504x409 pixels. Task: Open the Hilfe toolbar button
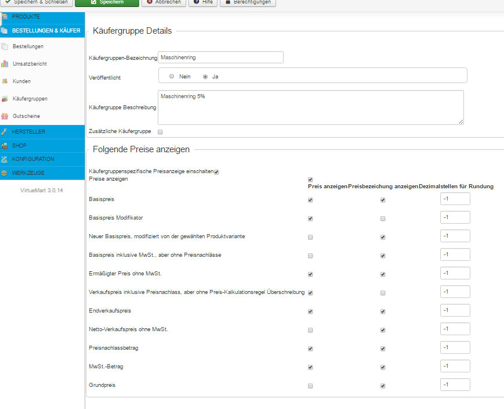202,2
